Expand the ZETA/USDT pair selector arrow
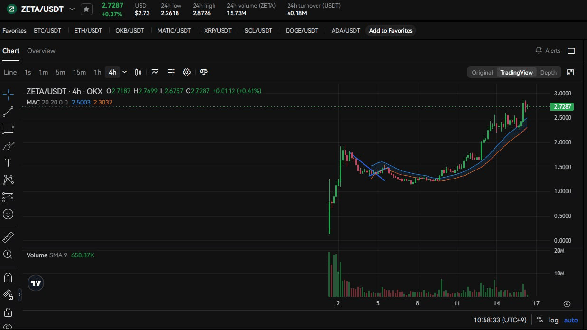The height and width of the screenshot is (330, 587). 72,9
